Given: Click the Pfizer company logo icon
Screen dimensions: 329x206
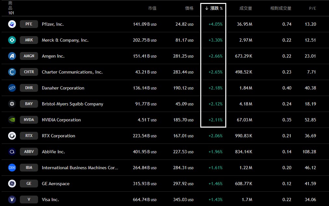Looking at the screenshot, I should point(12,24).
